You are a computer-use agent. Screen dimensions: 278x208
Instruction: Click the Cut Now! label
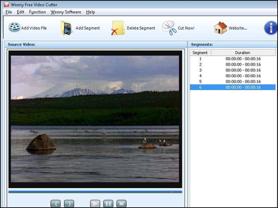[x=186, y=28]
